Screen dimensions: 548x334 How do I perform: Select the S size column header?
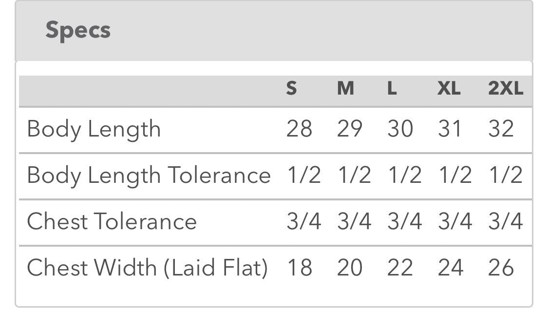coord(291,89)
